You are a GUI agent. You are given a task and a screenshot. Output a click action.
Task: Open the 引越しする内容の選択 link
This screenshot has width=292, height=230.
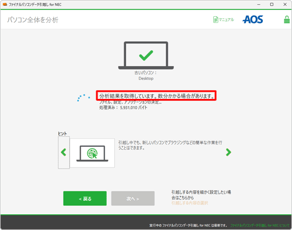coord(190,203)
